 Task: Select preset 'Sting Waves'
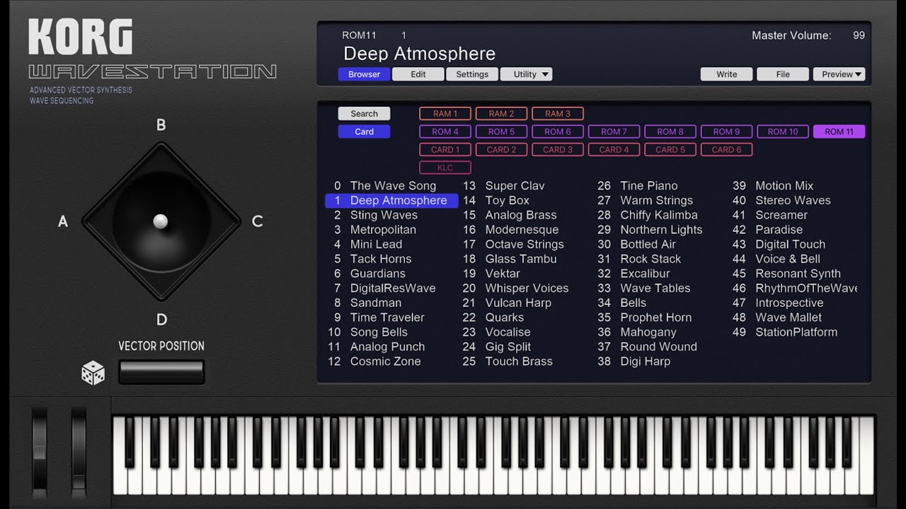[x=384, y=215]
